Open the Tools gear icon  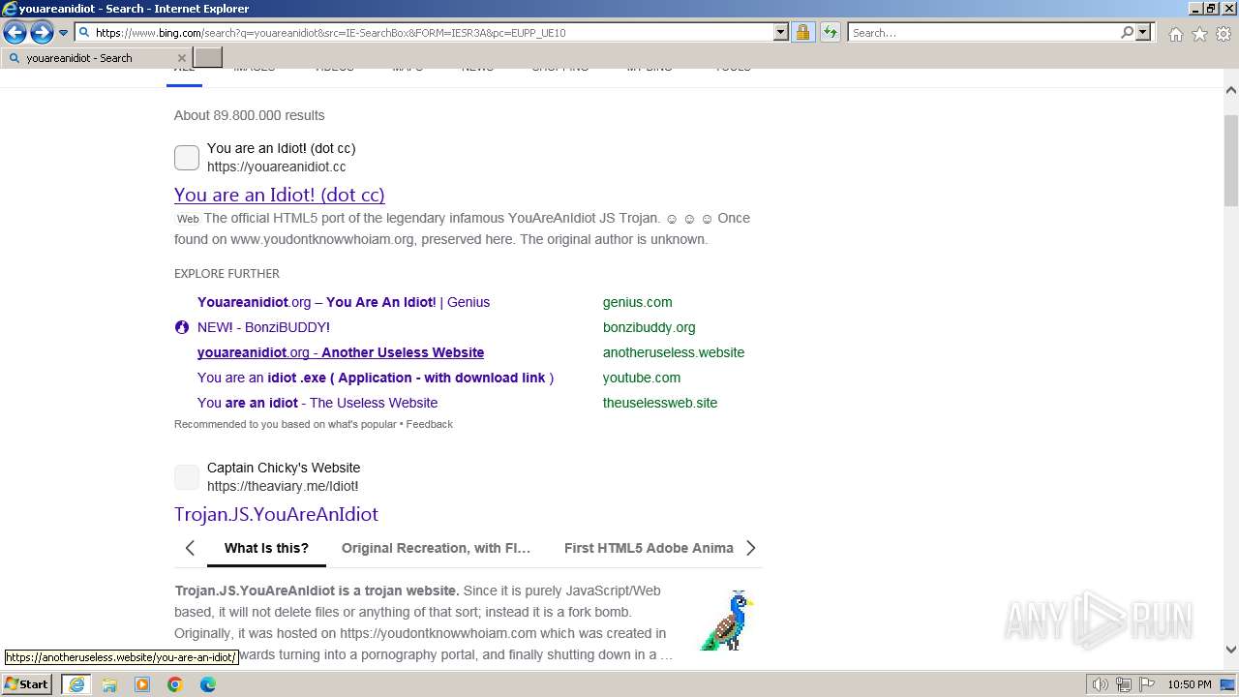coord(1224,34)
